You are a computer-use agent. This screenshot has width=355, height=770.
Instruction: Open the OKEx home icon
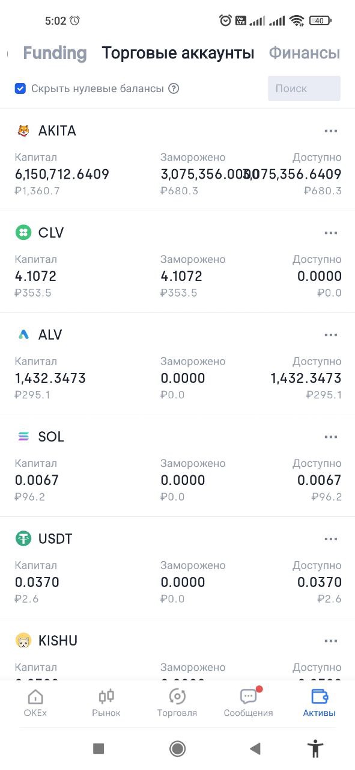pyautogui.click(x=35, y=697)
